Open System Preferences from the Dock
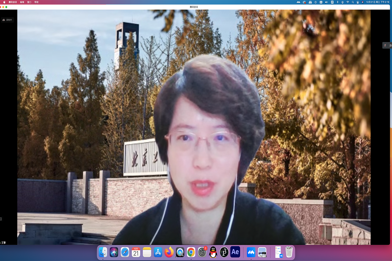 click(x=202, y=252)
